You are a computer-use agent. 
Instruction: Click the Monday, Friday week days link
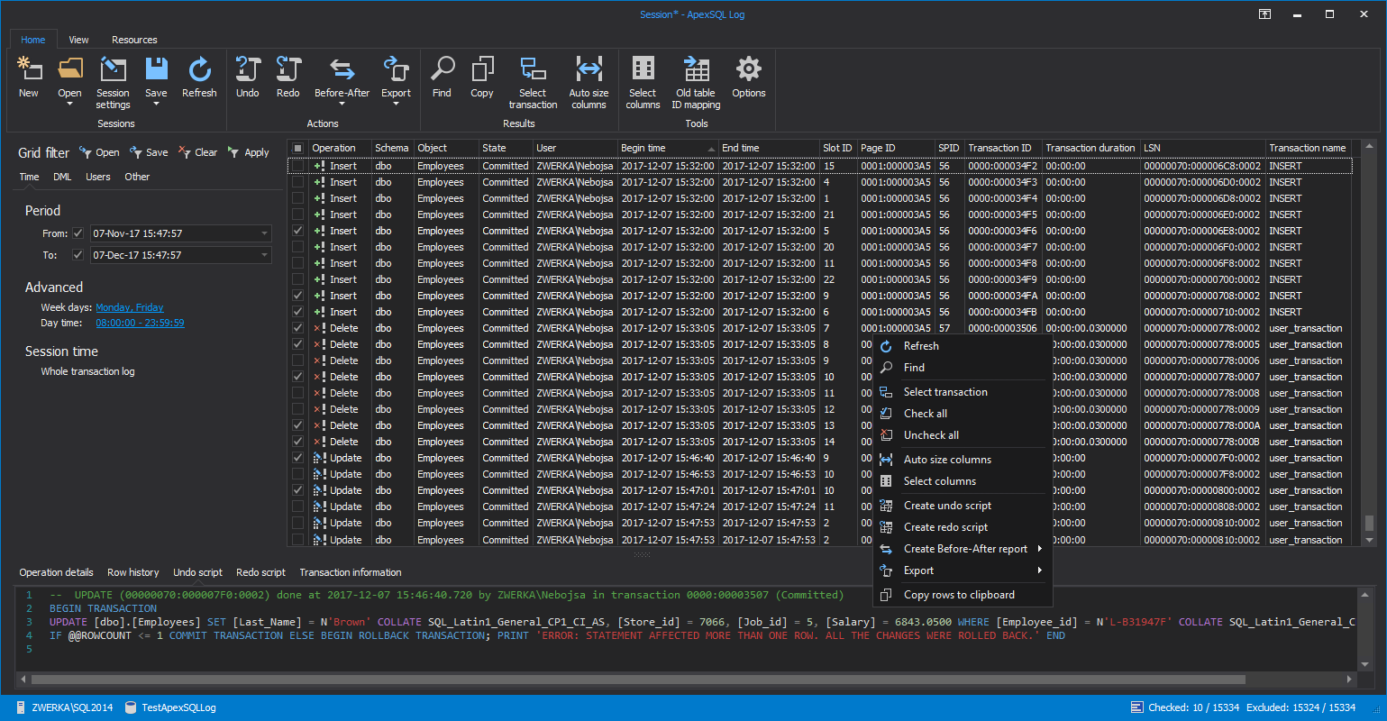coord(129,307)
